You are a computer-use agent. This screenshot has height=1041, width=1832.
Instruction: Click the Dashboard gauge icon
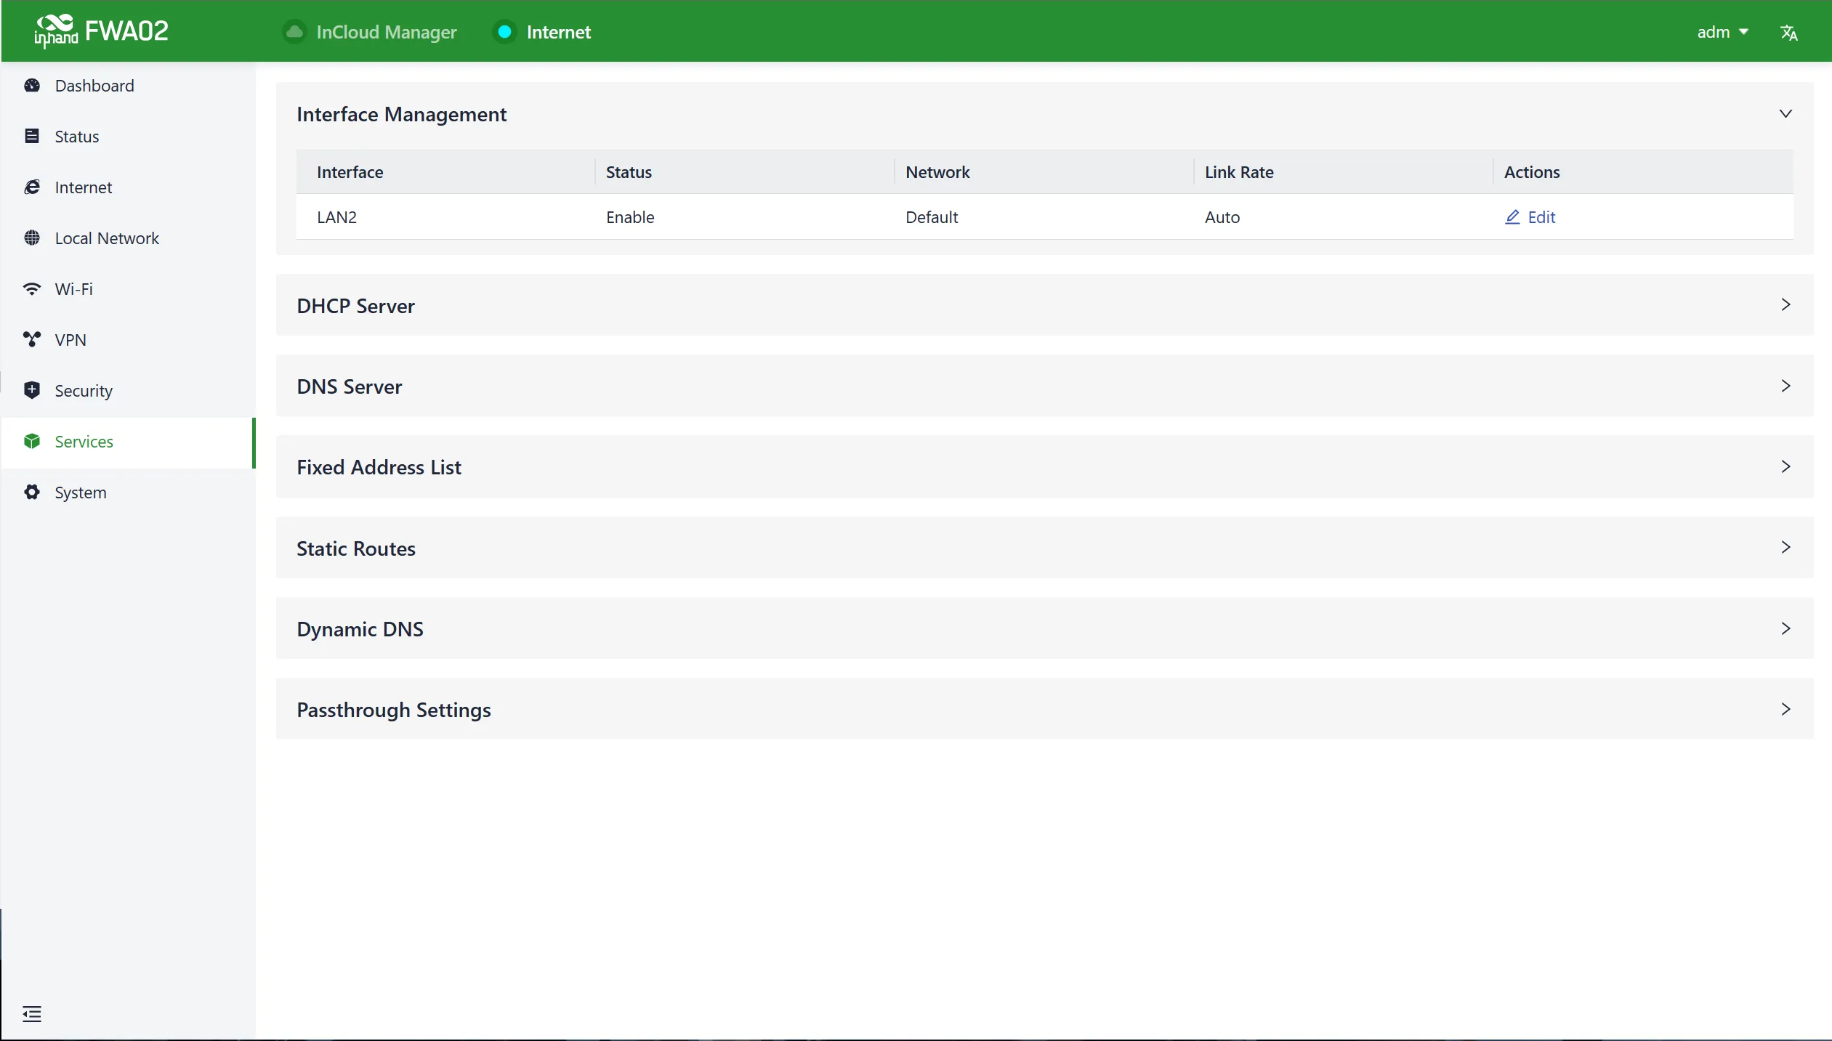[32, 86]
